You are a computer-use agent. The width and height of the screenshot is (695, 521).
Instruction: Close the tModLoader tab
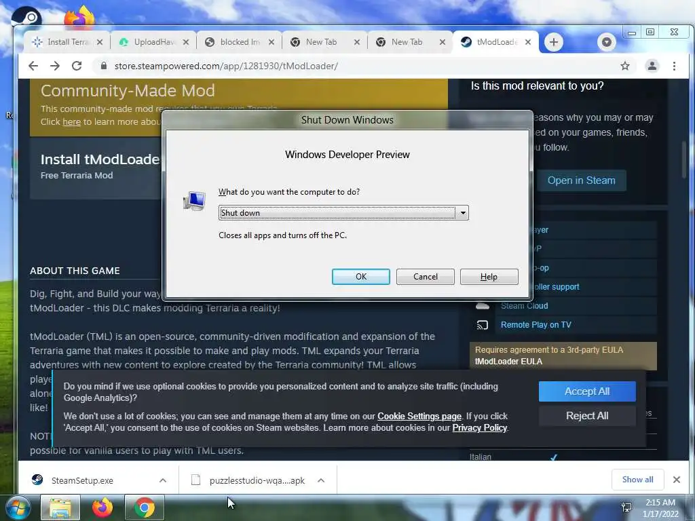coord(528,42)
